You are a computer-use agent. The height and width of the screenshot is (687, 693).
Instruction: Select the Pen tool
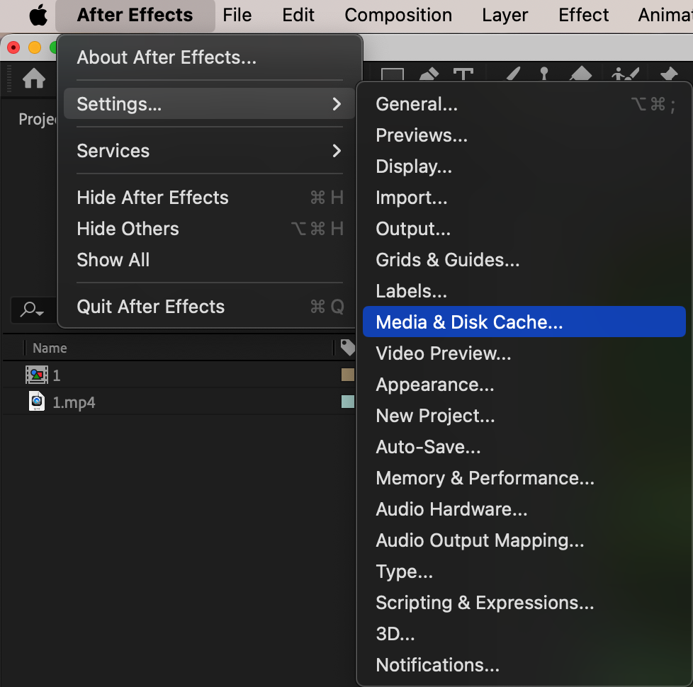pos(428,76)
